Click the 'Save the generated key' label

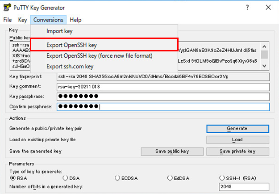(35, 151)
